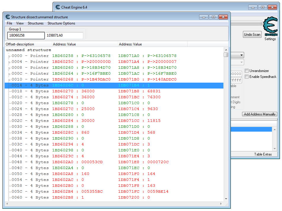Screen dimensions: 282x211
Task: Enable the Unrandomizer checkbox
Action: point(247,71)
